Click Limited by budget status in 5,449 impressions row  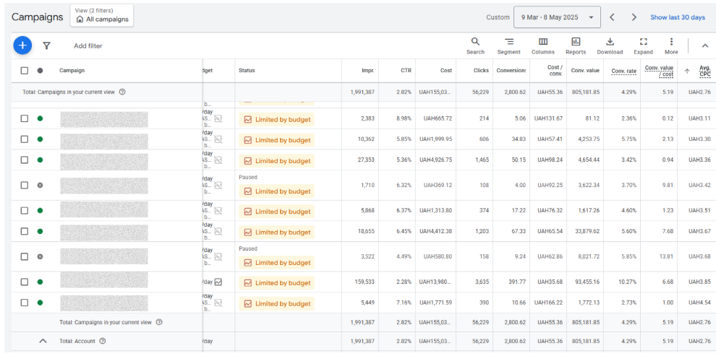click(x=277, y=303)
